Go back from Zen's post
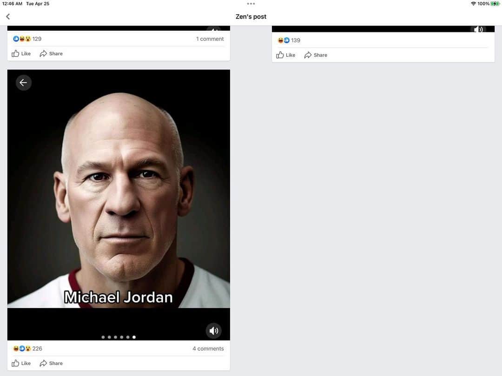The image size is (502, 376). (8, 16)
